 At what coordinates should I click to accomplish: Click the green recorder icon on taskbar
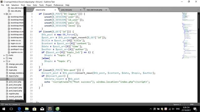click(57, 109)
